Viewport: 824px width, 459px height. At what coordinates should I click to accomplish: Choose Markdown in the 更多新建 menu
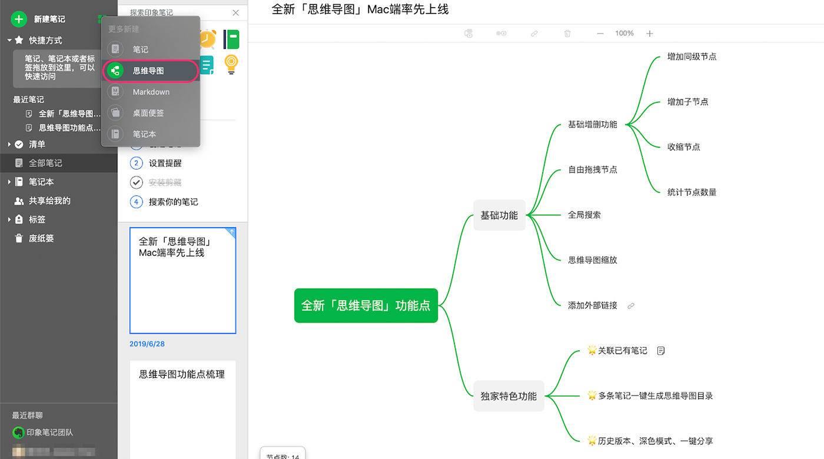coord(151,92)
